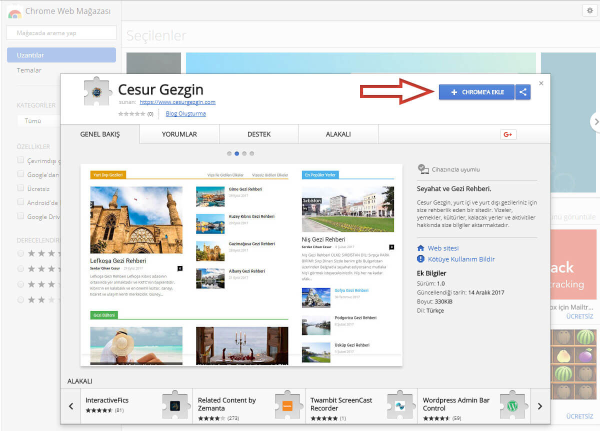Open the YORUMLAR tab
Screen dimensions: 600x431
[x=179, y=134]
